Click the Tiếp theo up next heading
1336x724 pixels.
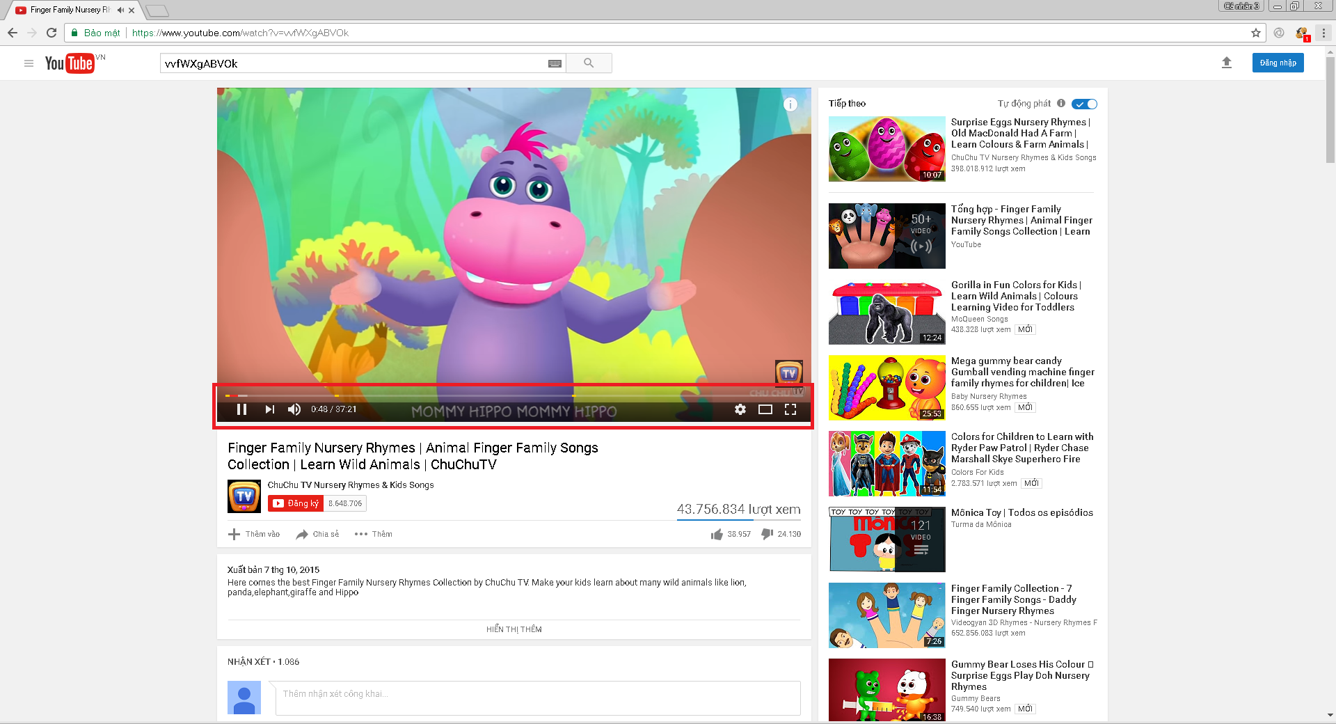(x=847, y=104)
